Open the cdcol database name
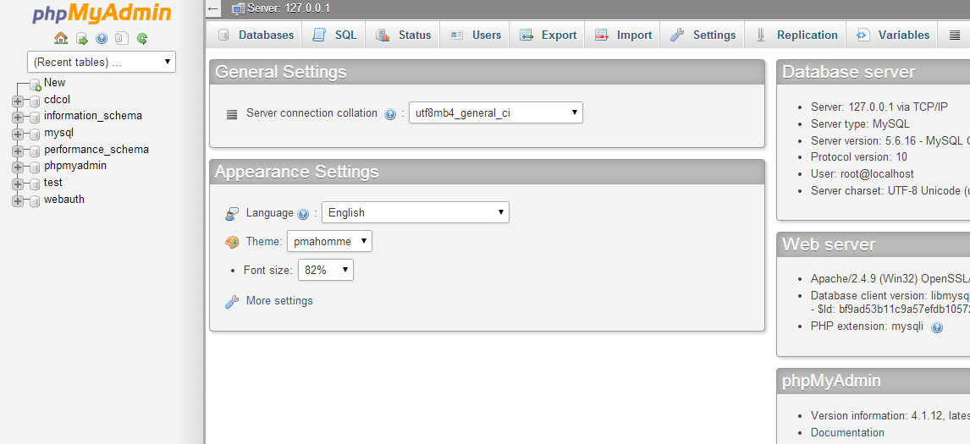 [x=58, y=100]
